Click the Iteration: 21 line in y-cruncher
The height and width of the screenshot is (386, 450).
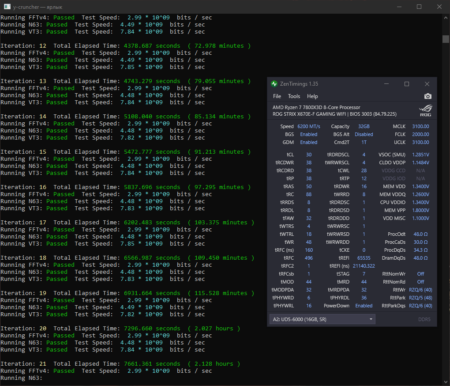pyautogui.click(x=120, y=363)
